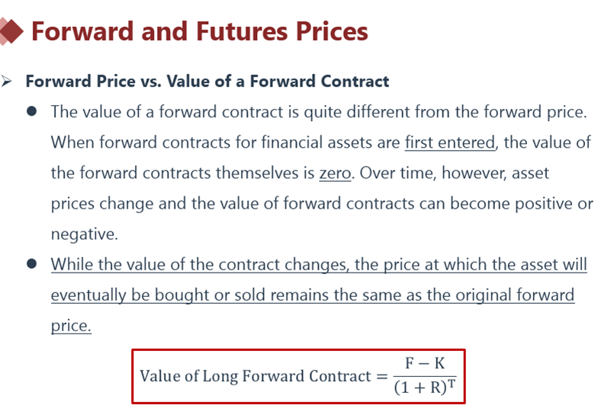Click the underlined word 'price.' ending the bullet
This screenshot has width=601, height=418.
pyautogui.click(x=71, y=325)
